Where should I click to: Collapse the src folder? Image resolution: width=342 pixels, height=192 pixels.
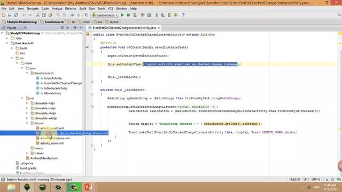pos(12,58)
